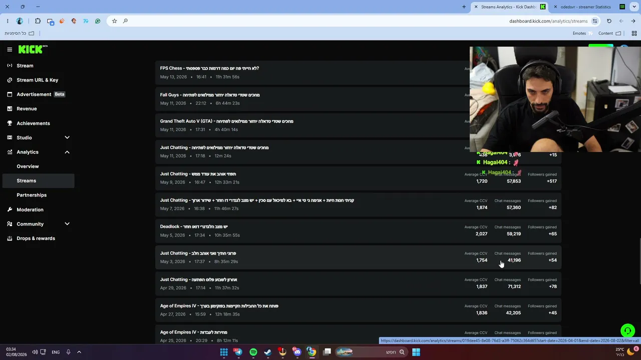Open the Stream page in the sidebar

tap(25, 65)
